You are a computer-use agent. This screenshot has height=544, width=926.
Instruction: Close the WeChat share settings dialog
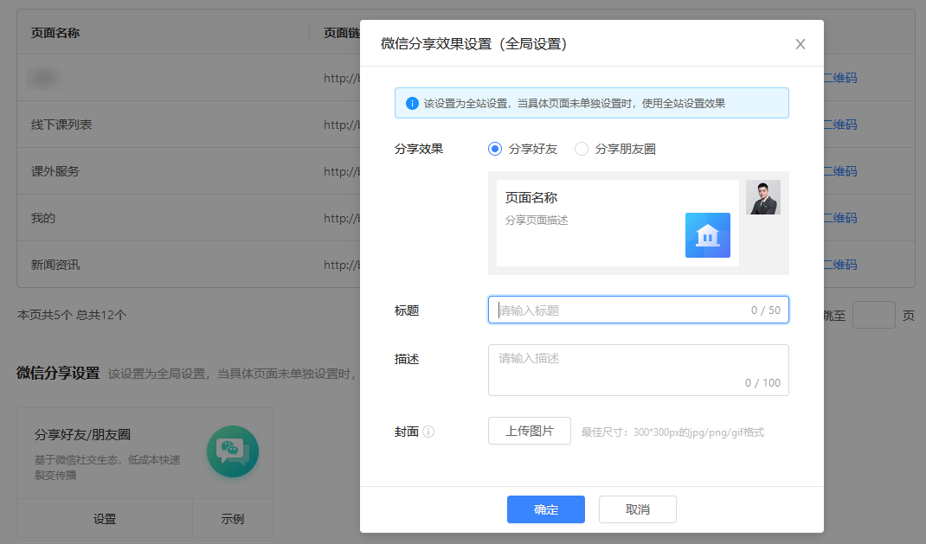click(800, 44)
